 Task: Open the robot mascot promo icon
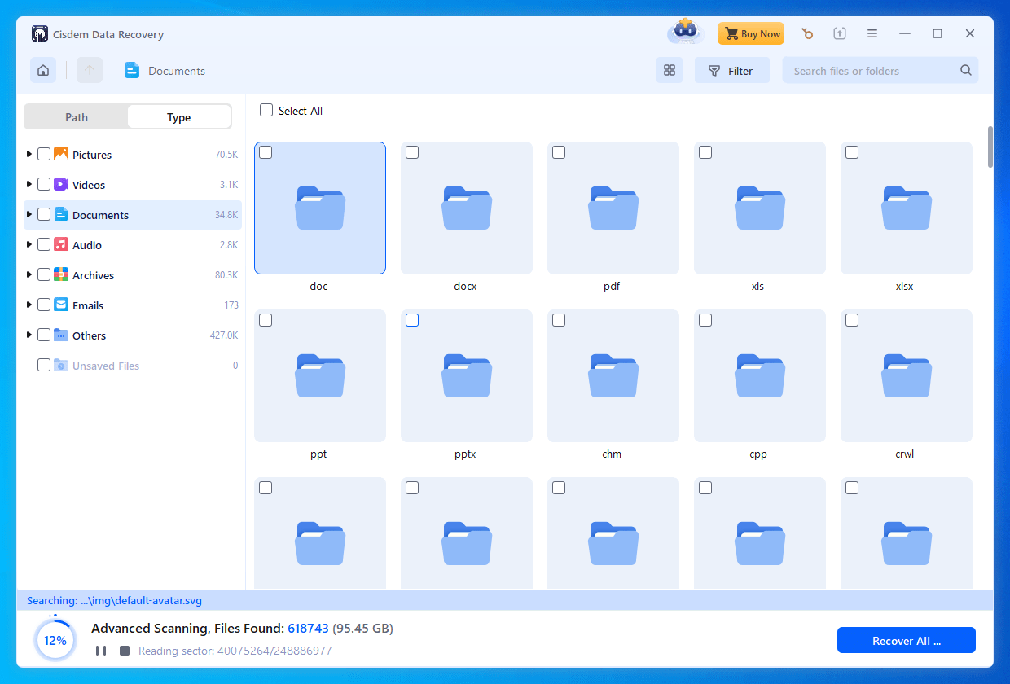[686, 33]
